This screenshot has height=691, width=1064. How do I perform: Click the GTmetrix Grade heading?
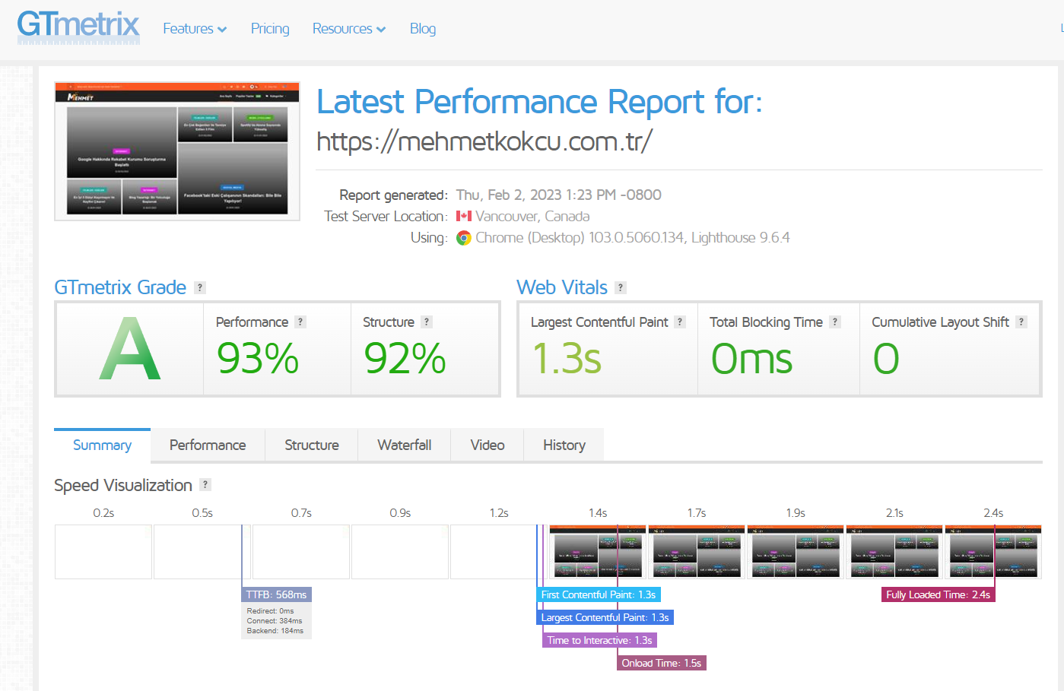[x=120, y=287]
